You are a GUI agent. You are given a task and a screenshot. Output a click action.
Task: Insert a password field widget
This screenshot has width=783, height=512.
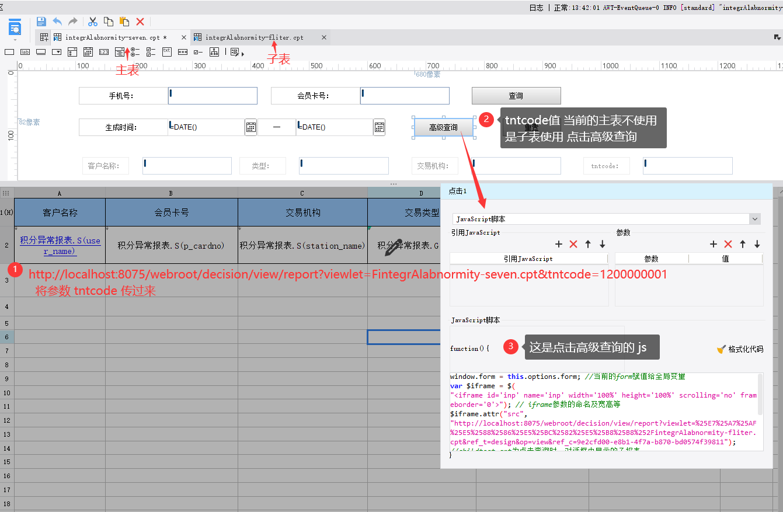(183, 52)
